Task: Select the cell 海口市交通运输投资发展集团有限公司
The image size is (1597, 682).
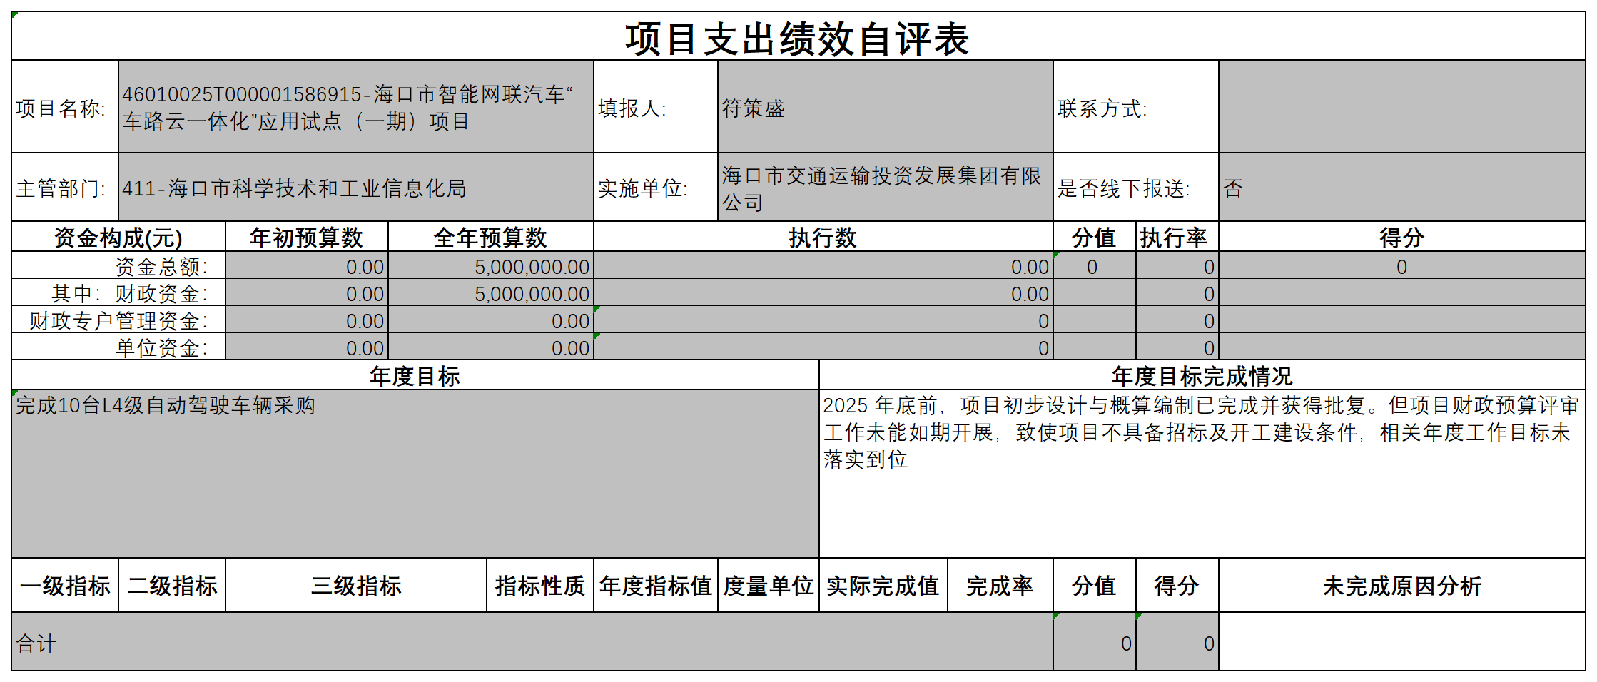Action: coord(886,187)
